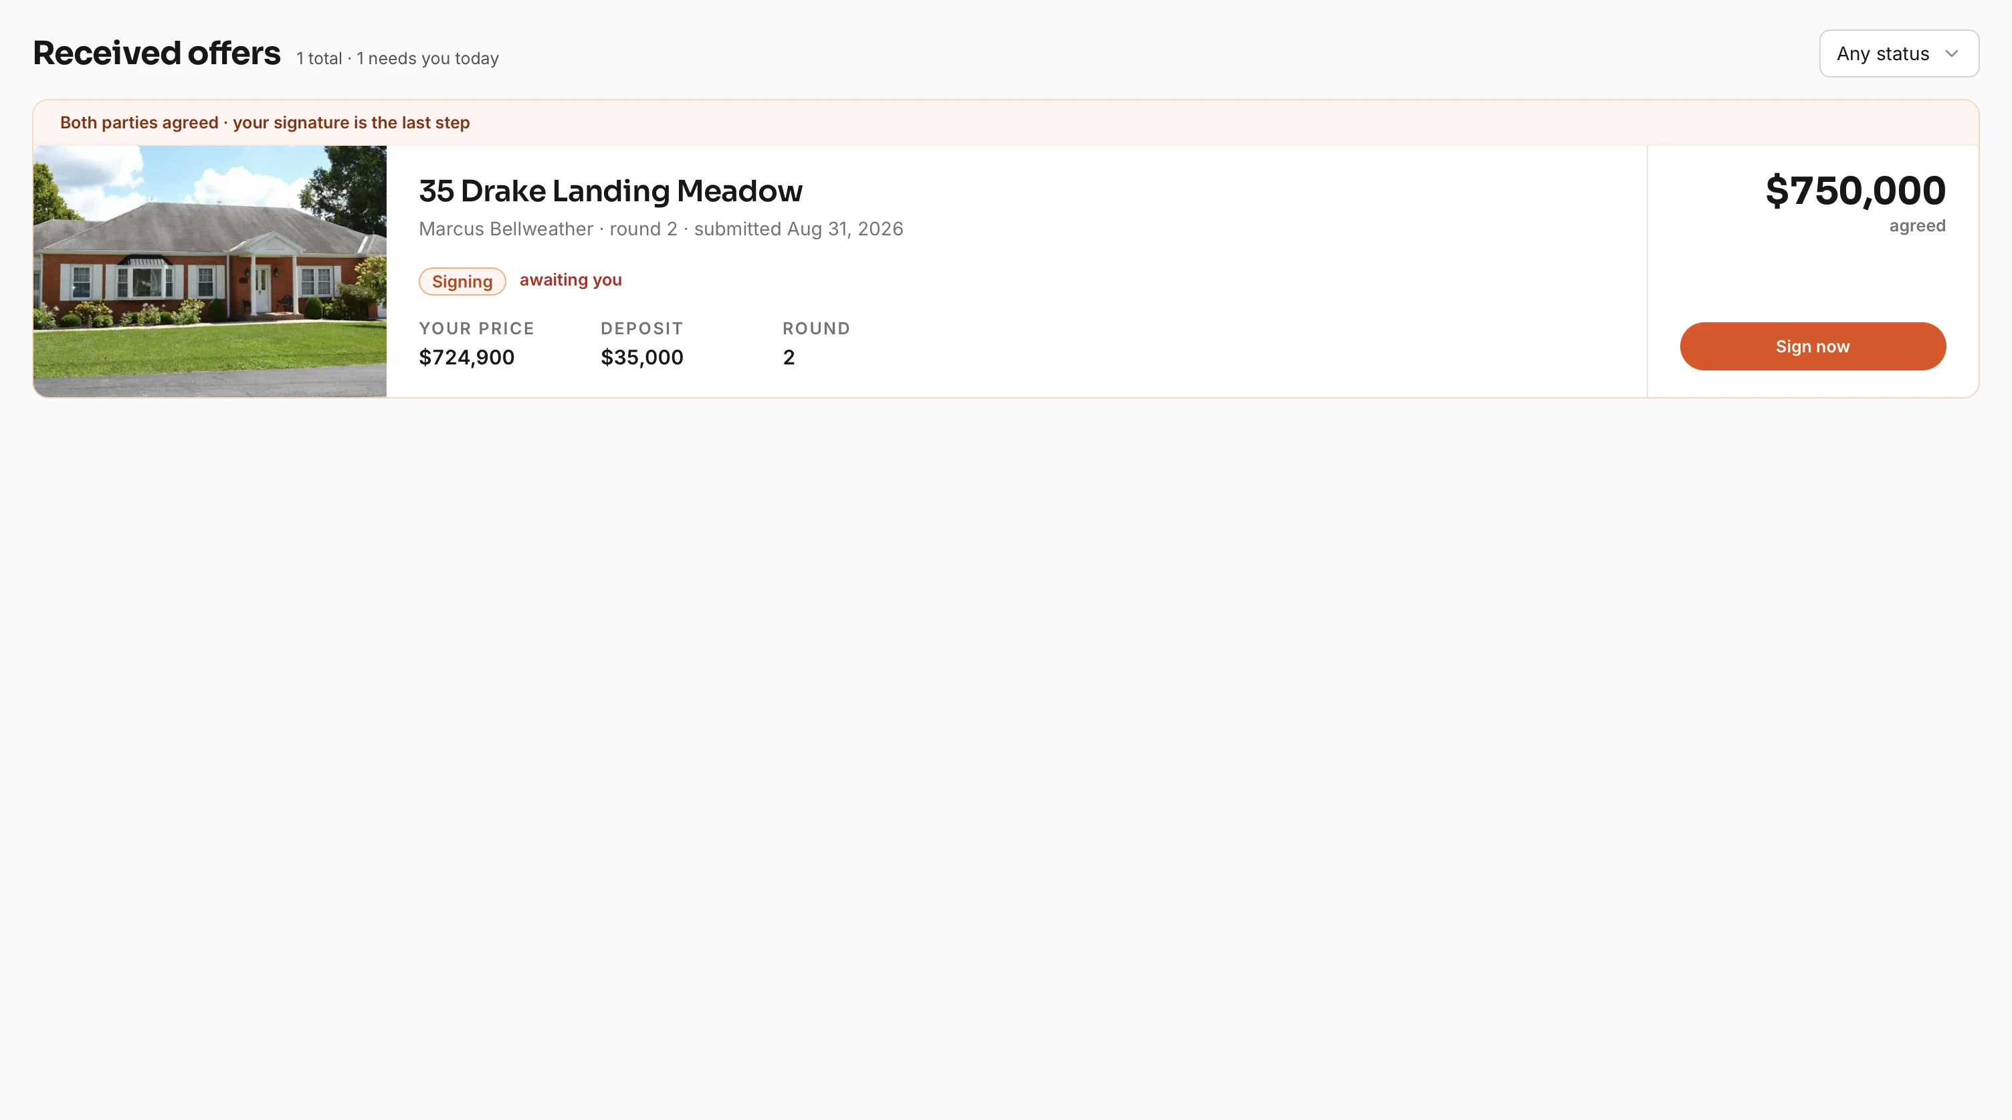Click the Deposit value $35,000
The width and height of the screenshot is (2012, 1120).
[x=641, y=357]
